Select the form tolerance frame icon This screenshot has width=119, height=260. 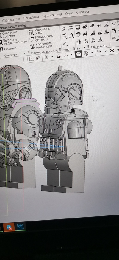(93, 40)
